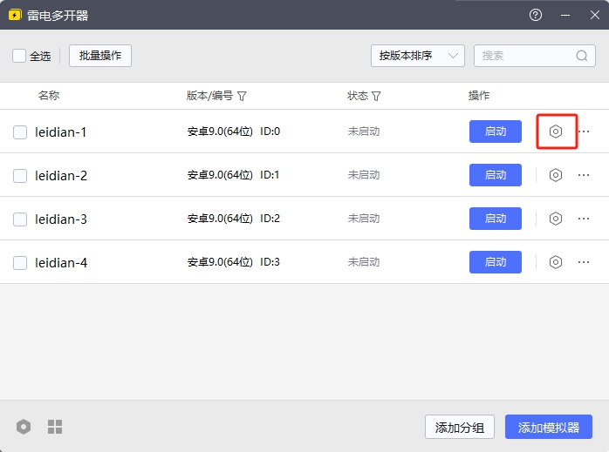
Task: Open the 按版本排序 sort dropdown
Action: [418, 56]
